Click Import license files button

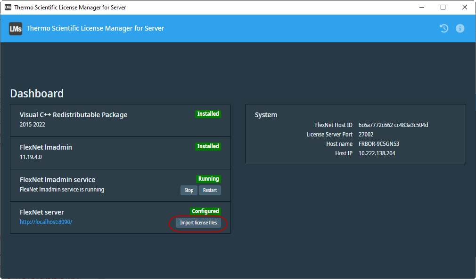click(x=198, y=223)
